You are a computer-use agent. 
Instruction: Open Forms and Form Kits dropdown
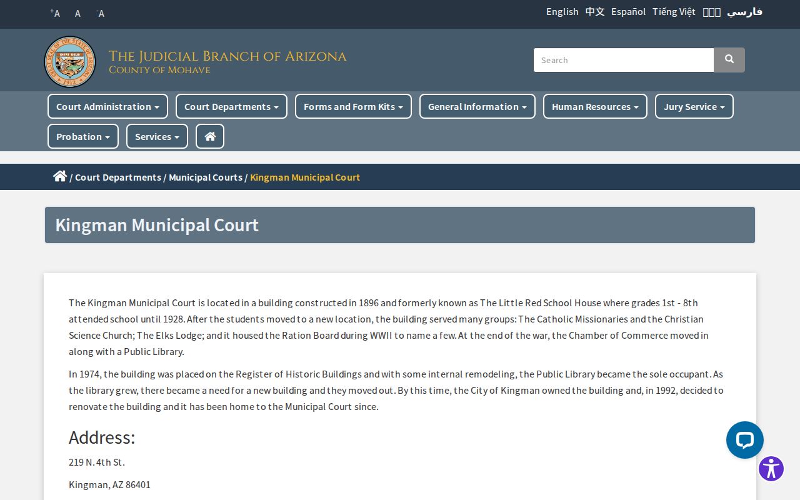(x=353, y=106)
